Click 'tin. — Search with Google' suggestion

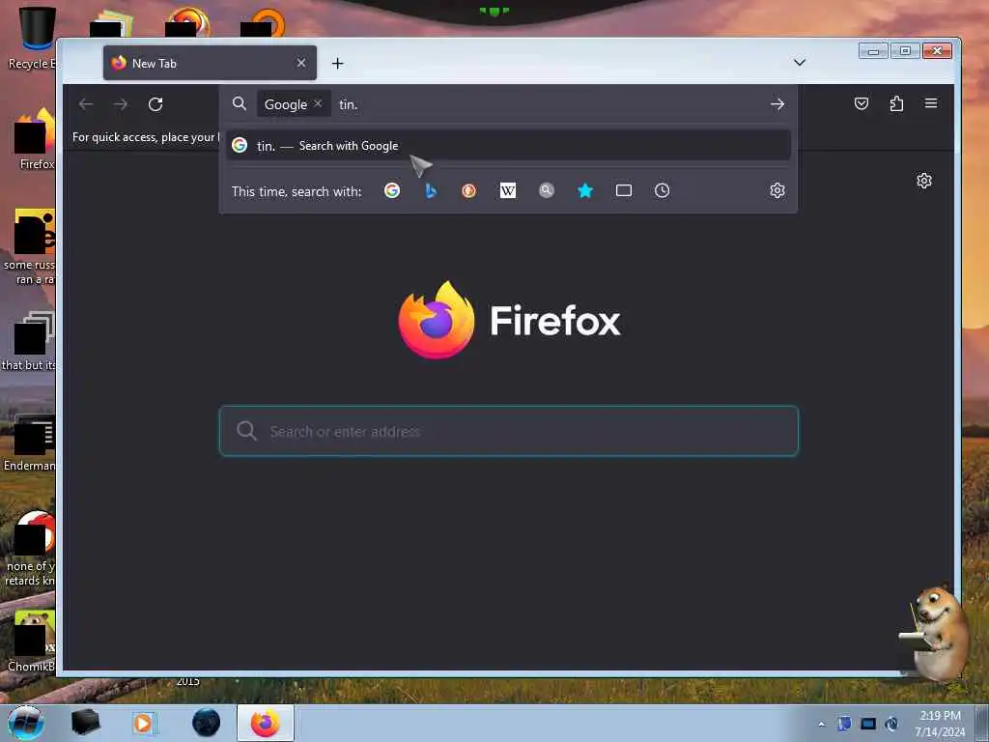[x=508, y=146]
